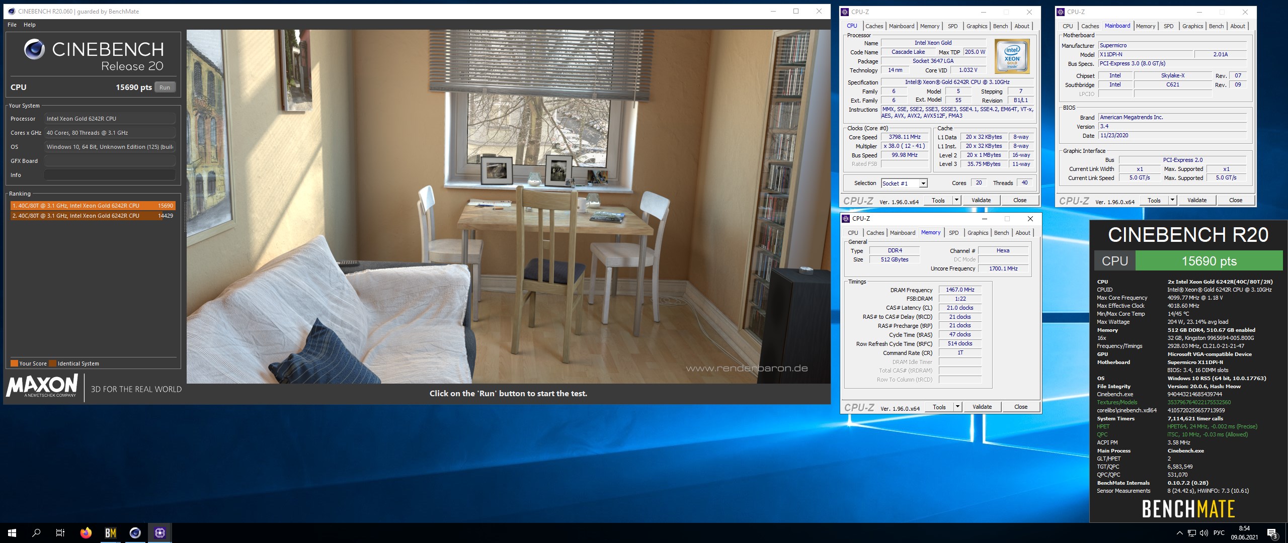The width and height of the screenshot is (1288, 543).
Task: Open Task View on taskbar
Action: click(x=60, y=533)
